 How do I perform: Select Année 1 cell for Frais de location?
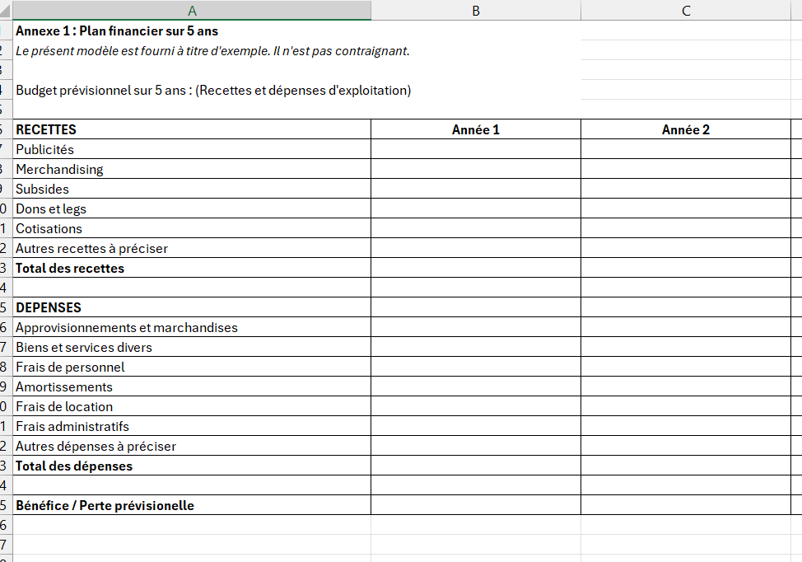coord(476,406)
